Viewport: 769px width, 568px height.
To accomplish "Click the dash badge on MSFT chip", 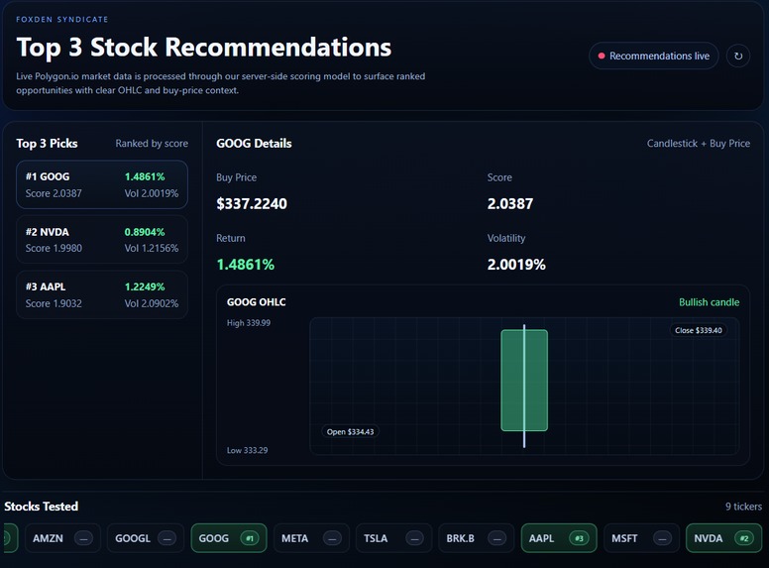I will coord(662,538).
